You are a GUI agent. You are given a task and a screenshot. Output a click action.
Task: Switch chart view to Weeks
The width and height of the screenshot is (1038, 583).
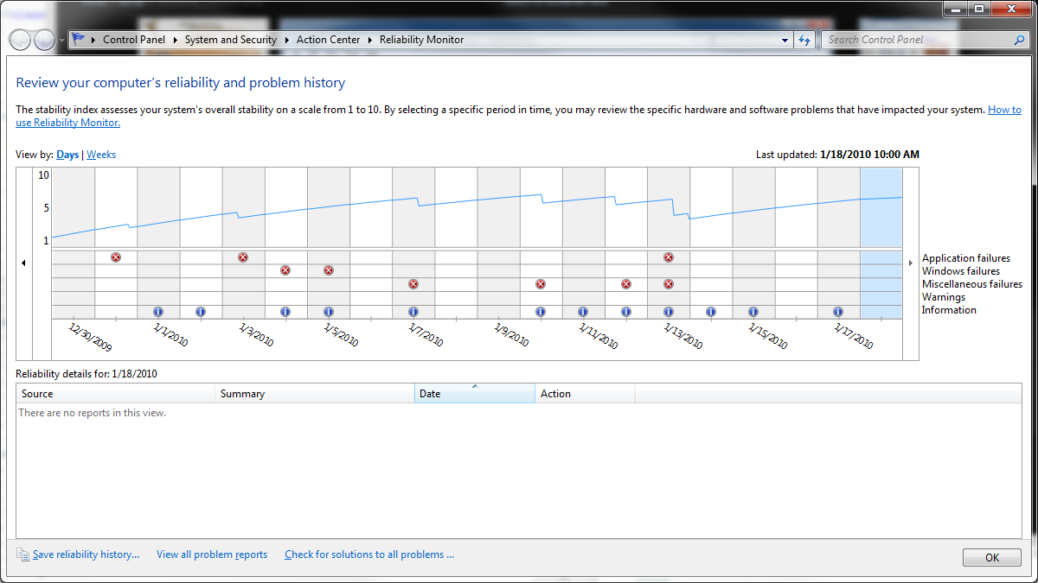pyautogui.click(x=101, y=155)
